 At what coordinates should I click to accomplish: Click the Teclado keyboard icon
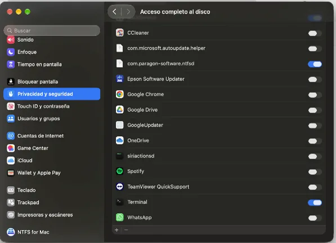tap(11, 190)
